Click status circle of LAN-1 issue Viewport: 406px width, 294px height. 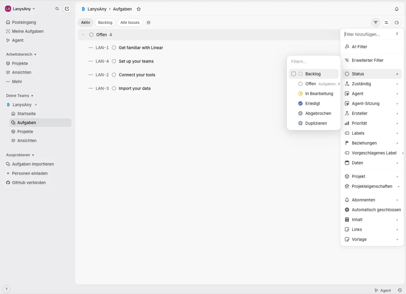(x=114, y=48)
